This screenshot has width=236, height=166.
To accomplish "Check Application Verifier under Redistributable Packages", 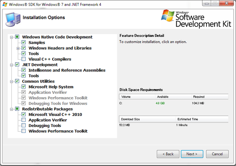I will (x=24, y=120).
